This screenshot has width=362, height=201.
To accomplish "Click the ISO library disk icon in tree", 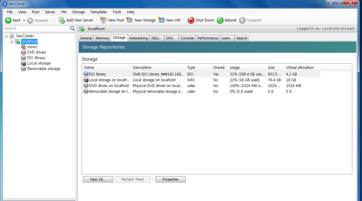I will 23,58.
